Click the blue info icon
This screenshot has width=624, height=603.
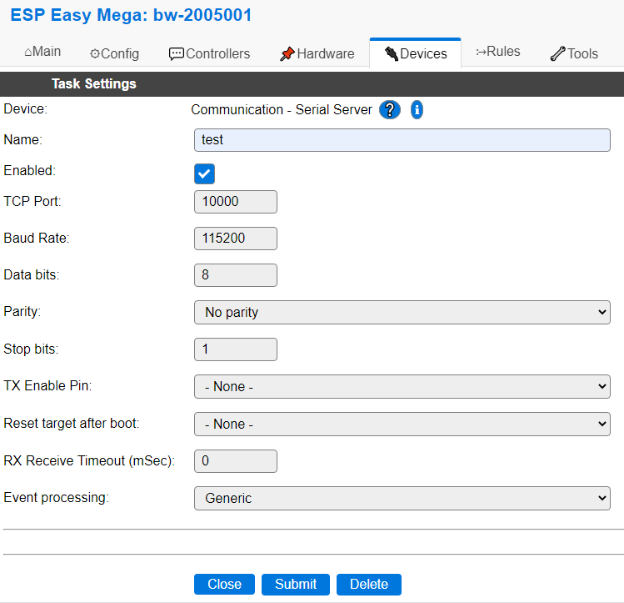[x=417, y=110]
